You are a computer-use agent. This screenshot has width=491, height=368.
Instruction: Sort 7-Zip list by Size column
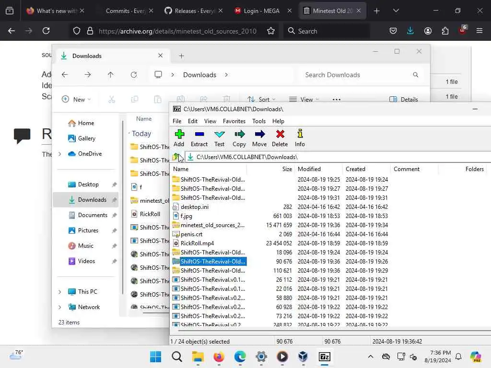tap(270, 169)
